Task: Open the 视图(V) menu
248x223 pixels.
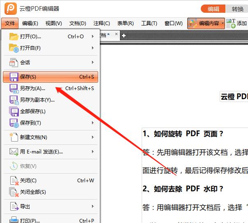Action: (x=54, y=23)
